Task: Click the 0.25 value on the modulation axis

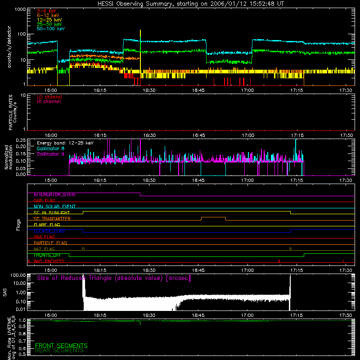Action: 21,140
